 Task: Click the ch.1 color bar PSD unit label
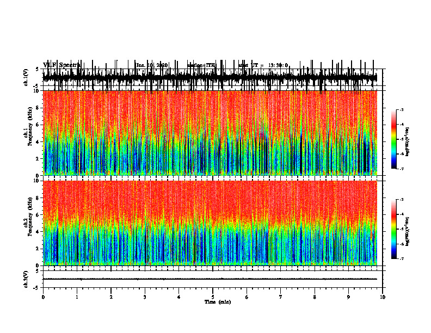coord(408,142)
